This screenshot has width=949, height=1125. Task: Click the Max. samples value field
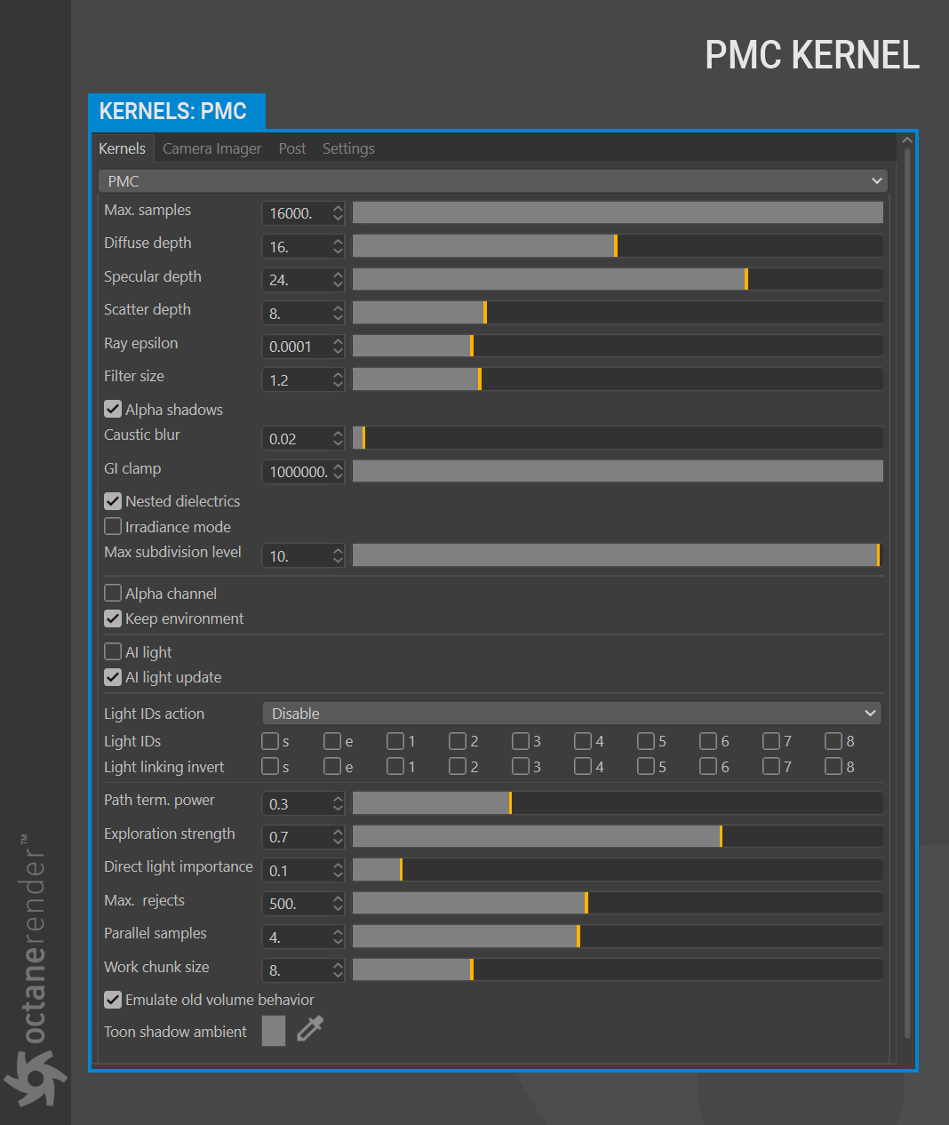297,213
